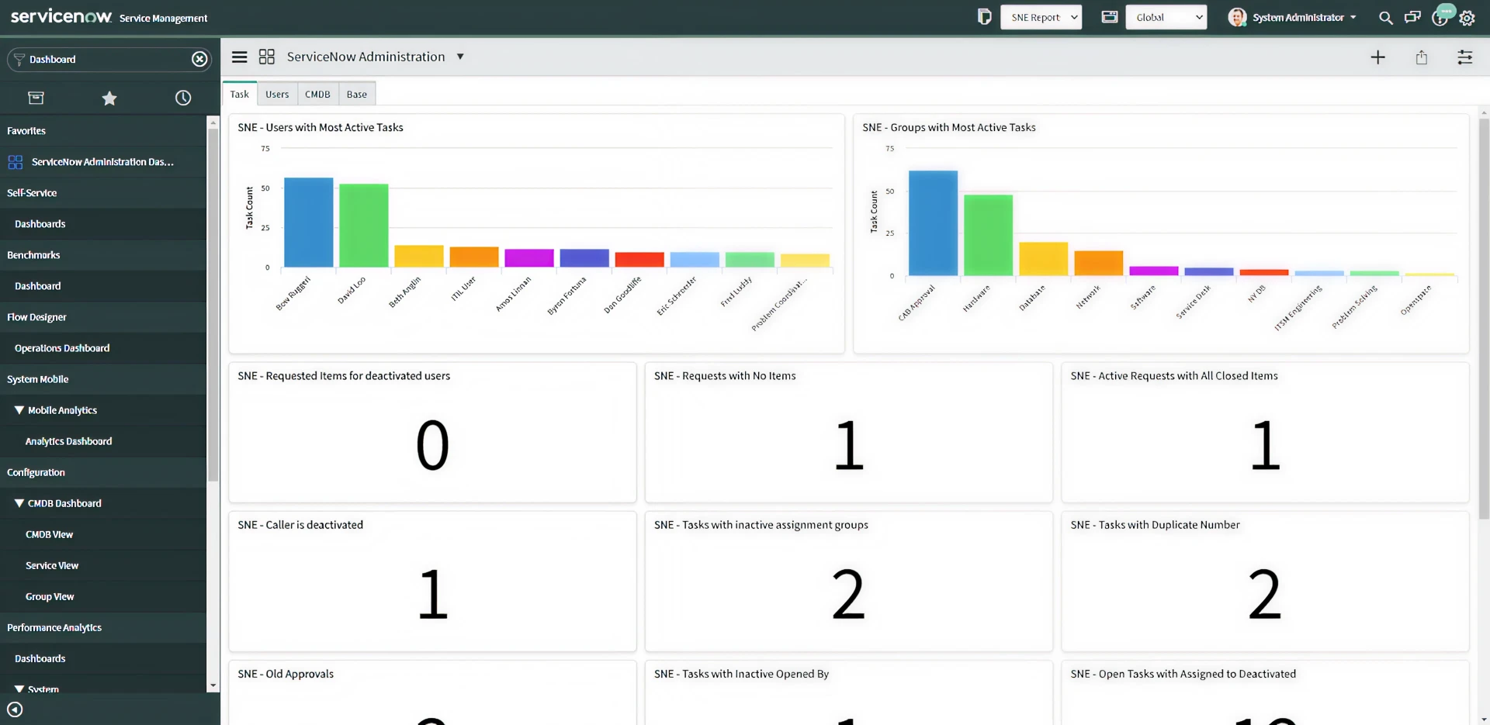Screen dimensions: 1490x725
Task: Switch to the Users tab
Action: click(277, 93)
